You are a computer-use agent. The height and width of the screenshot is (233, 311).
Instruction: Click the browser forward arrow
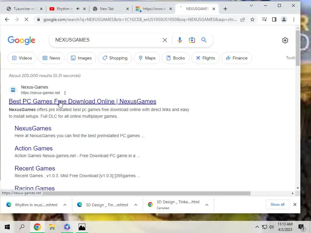17,19
